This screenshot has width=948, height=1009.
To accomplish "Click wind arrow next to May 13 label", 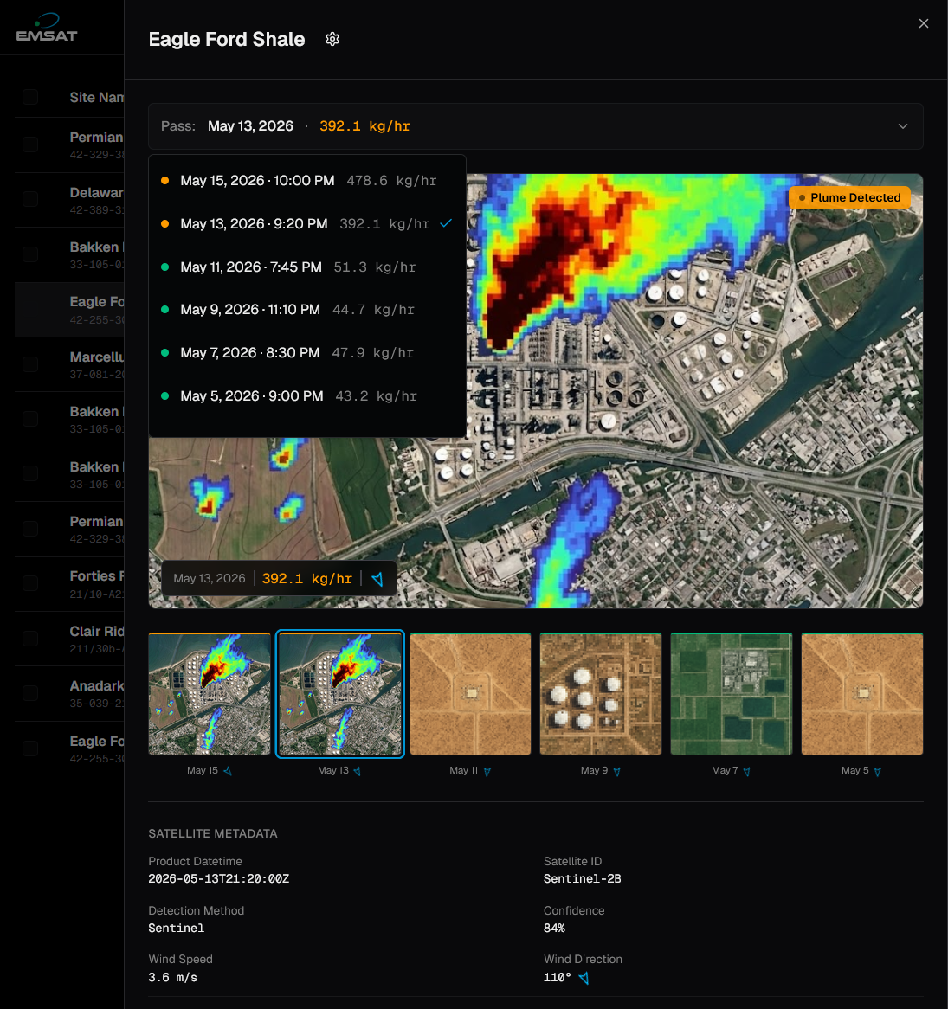I will pos(358,771).
